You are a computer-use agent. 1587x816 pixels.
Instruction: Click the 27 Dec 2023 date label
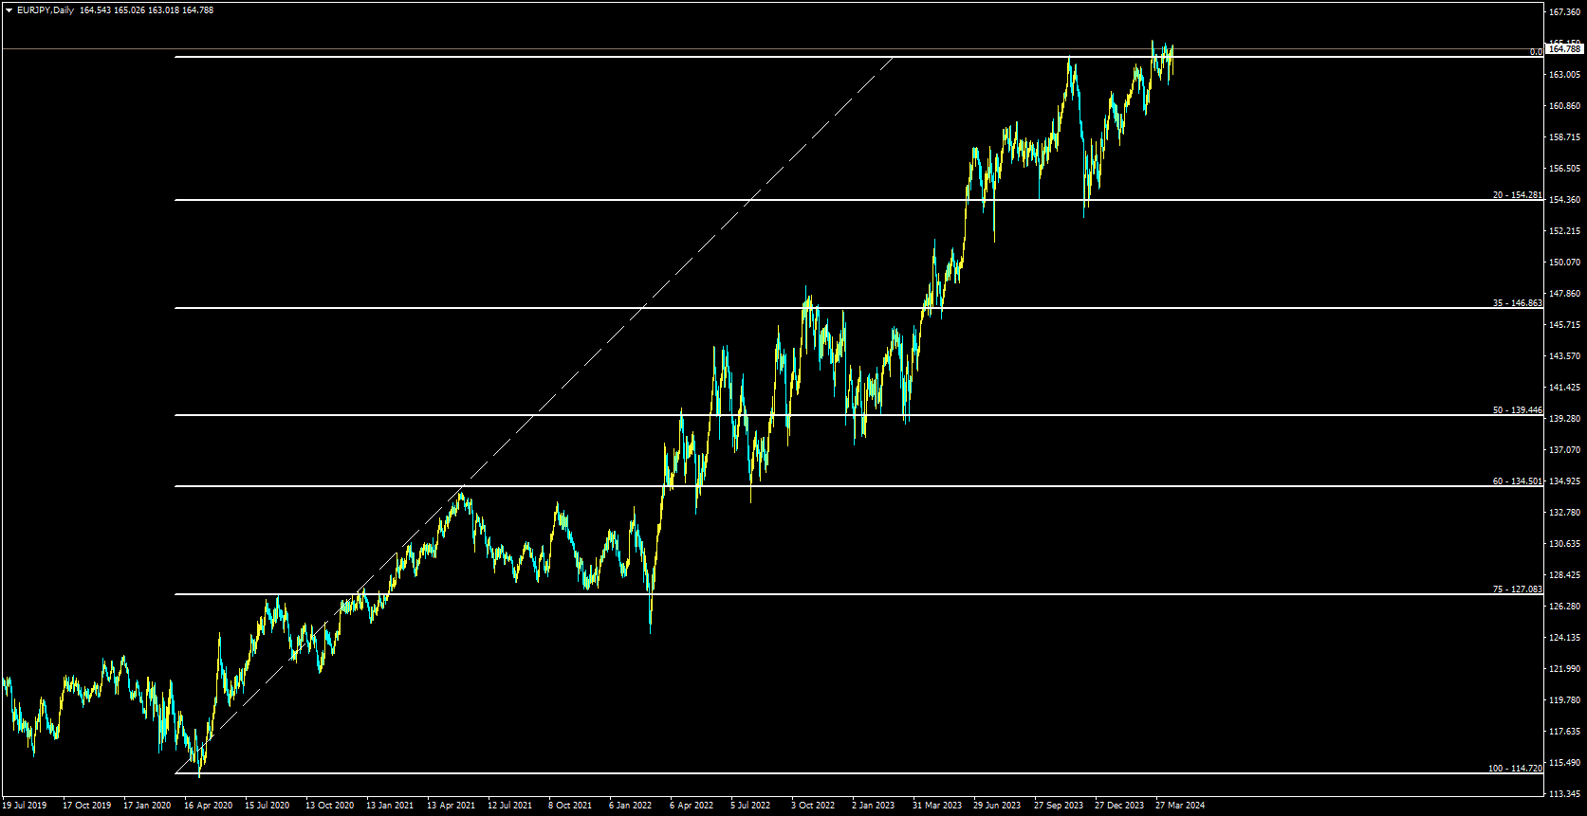pyautogui.click(x=1119, y=806)
